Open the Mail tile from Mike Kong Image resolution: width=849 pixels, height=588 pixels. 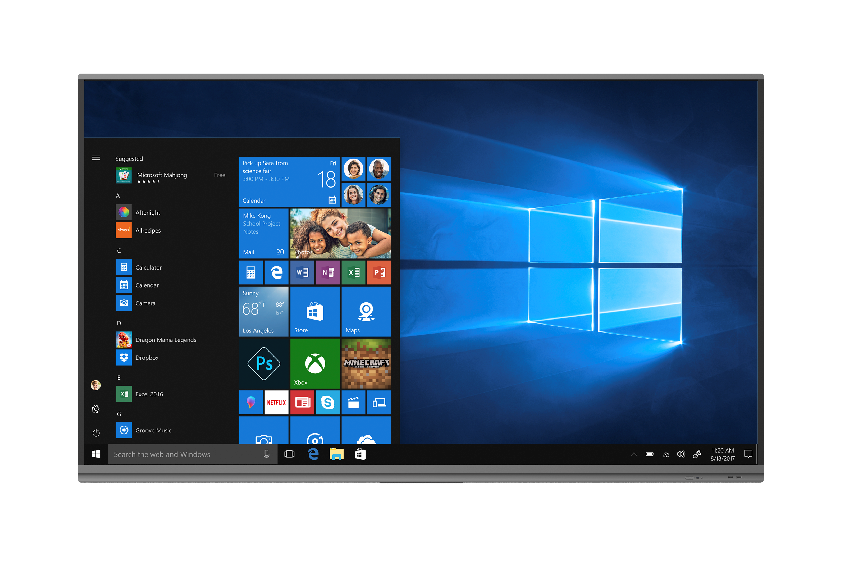pyautogui.click(x=264, y=233)
